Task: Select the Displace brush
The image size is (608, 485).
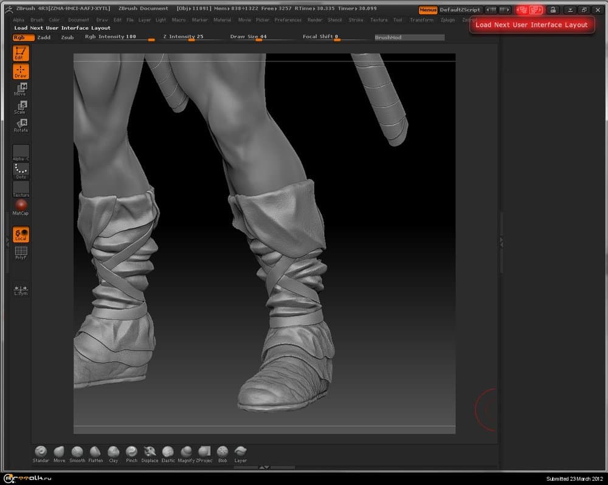Action: [150, 454]
